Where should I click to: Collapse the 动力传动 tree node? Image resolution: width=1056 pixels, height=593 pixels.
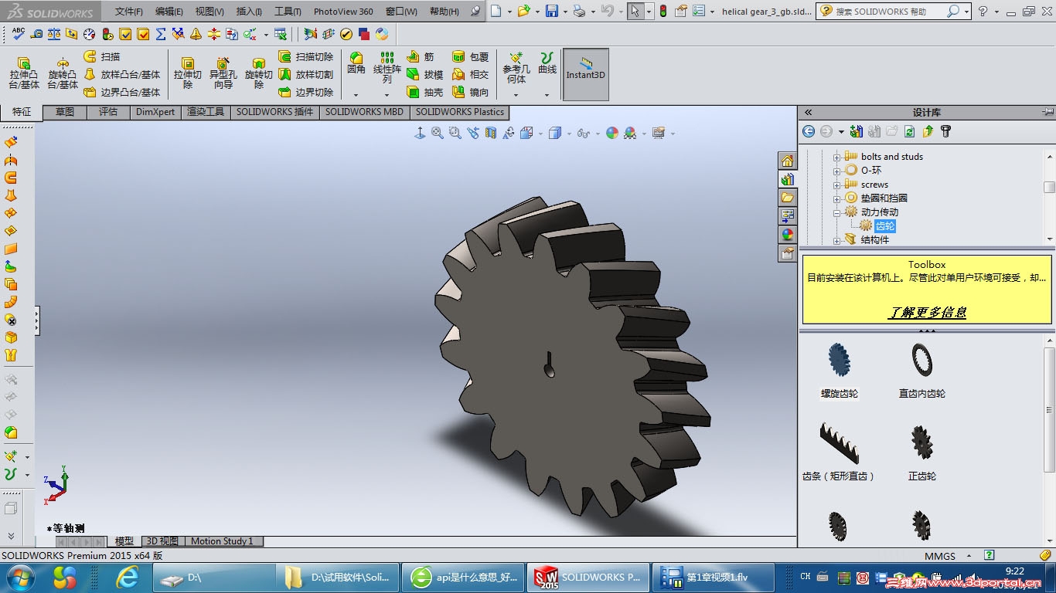click(x=836, y=212)
